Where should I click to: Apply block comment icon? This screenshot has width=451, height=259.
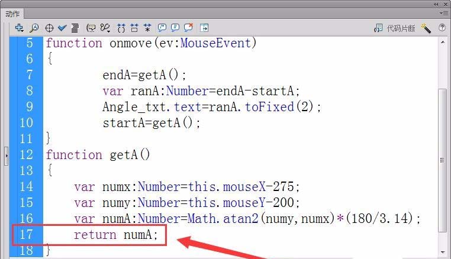tap(162, 28)
